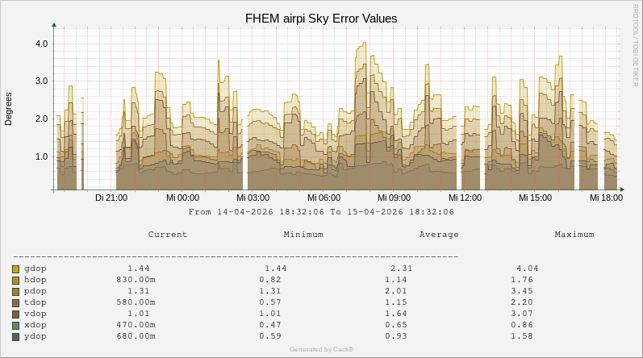Click the pdop legend color swatch

tap(16, 291)
